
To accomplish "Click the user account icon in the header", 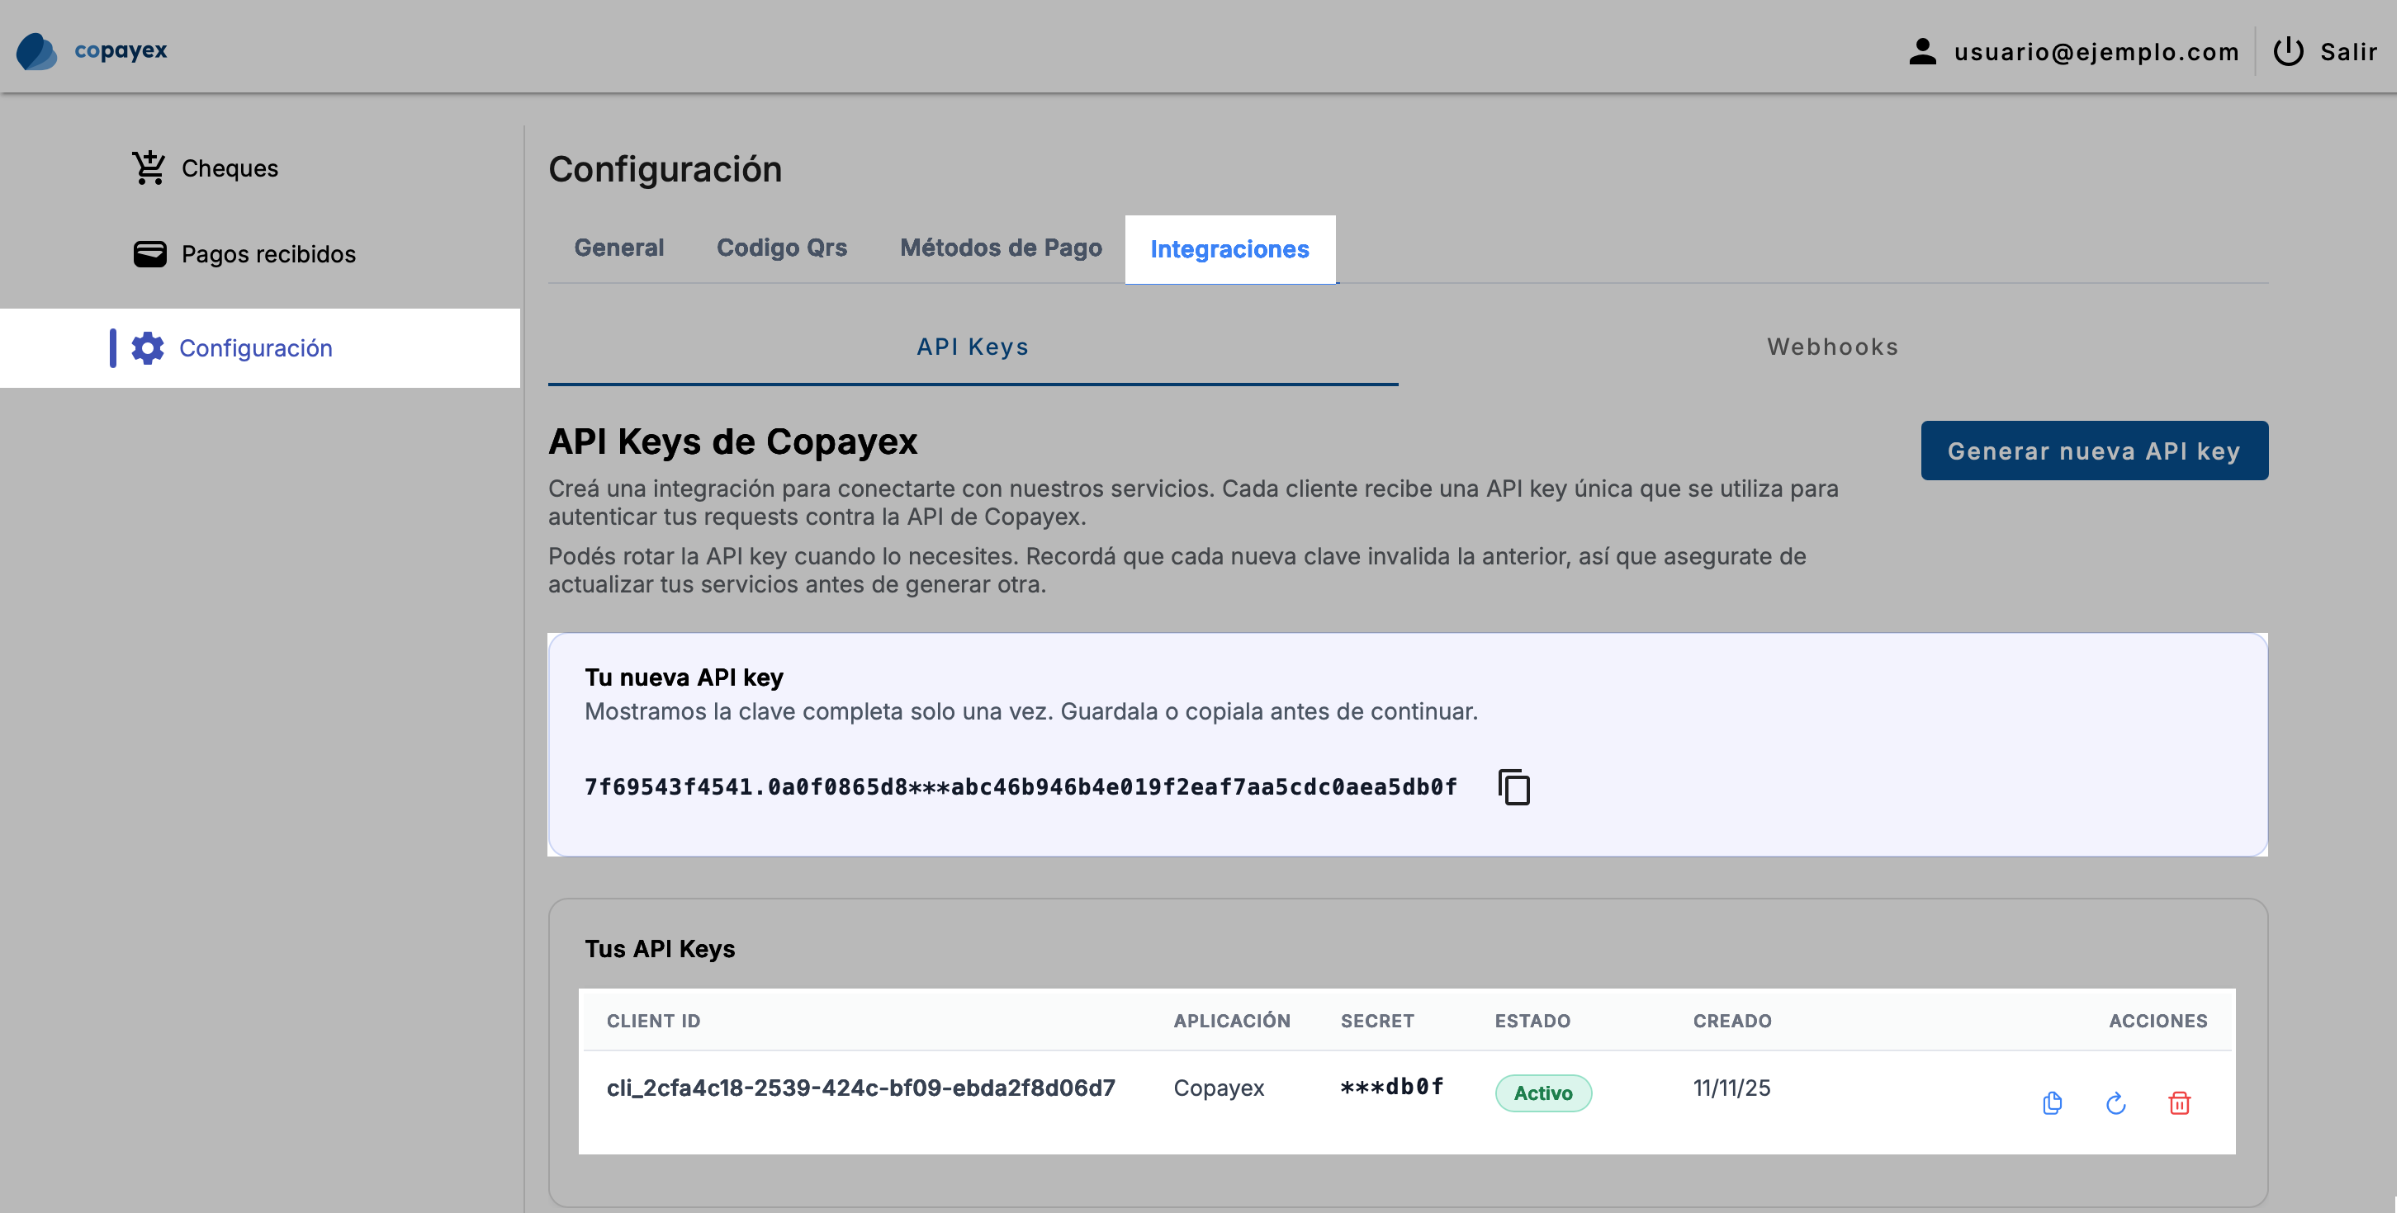I will [1921, 51].
